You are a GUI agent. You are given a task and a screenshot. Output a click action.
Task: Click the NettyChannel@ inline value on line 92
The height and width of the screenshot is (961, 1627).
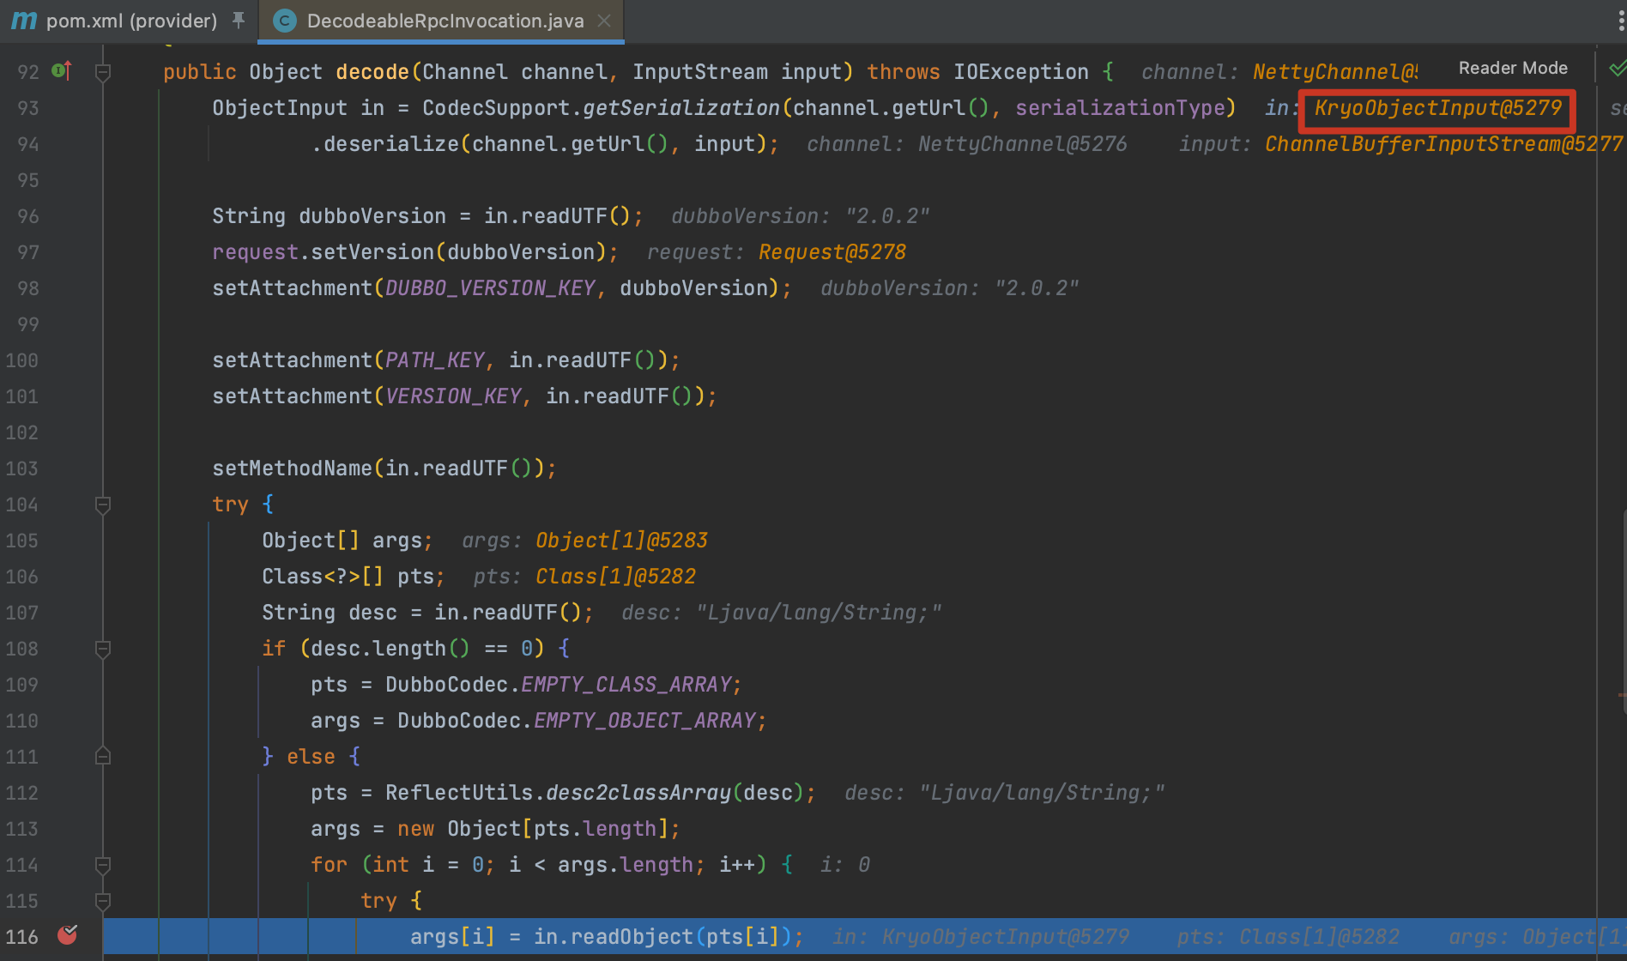(x=1335, y=72)
